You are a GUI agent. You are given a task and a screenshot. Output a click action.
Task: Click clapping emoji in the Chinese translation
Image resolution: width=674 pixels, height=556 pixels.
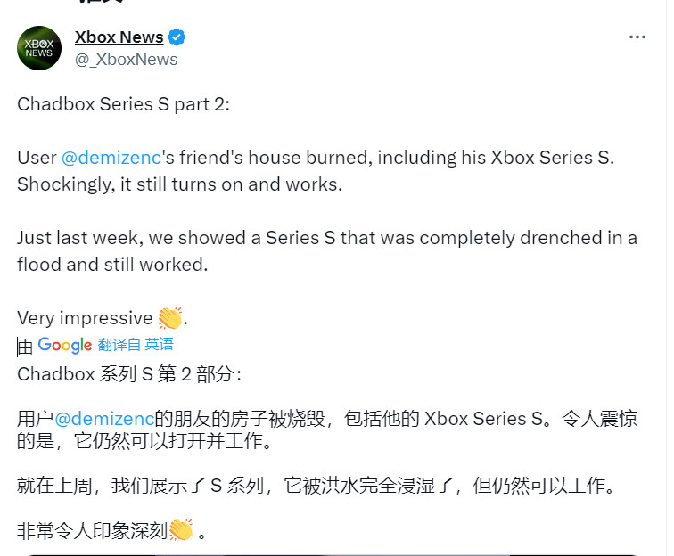181,530
